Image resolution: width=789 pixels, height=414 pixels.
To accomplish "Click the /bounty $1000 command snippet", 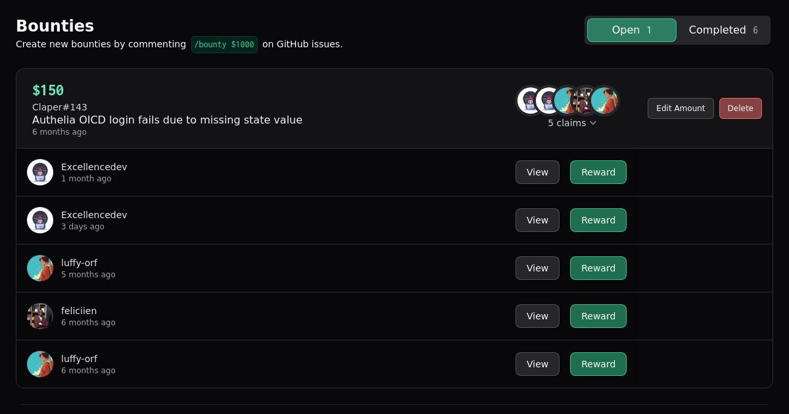I will 224,45.
